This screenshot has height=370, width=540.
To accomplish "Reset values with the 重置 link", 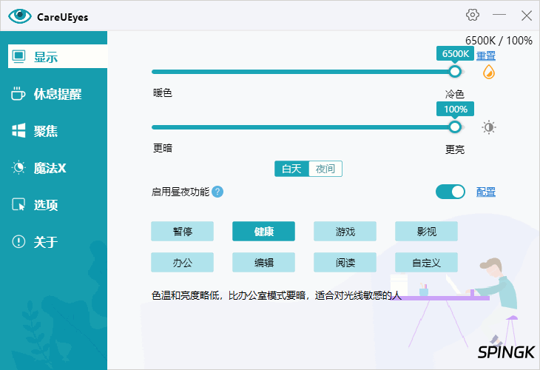I will pos(485,55).
